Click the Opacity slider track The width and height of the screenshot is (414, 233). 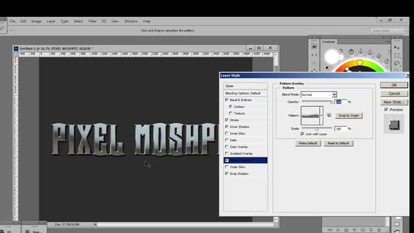pos(317,102)
